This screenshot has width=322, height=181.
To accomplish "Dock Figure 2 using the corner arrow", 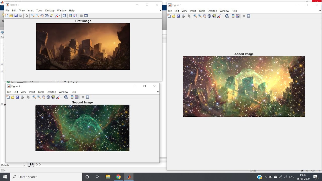I will coord(158,92).
